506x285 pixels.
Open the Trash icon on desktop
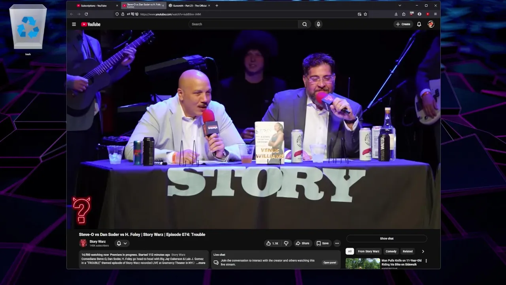[x=28, y=30]
